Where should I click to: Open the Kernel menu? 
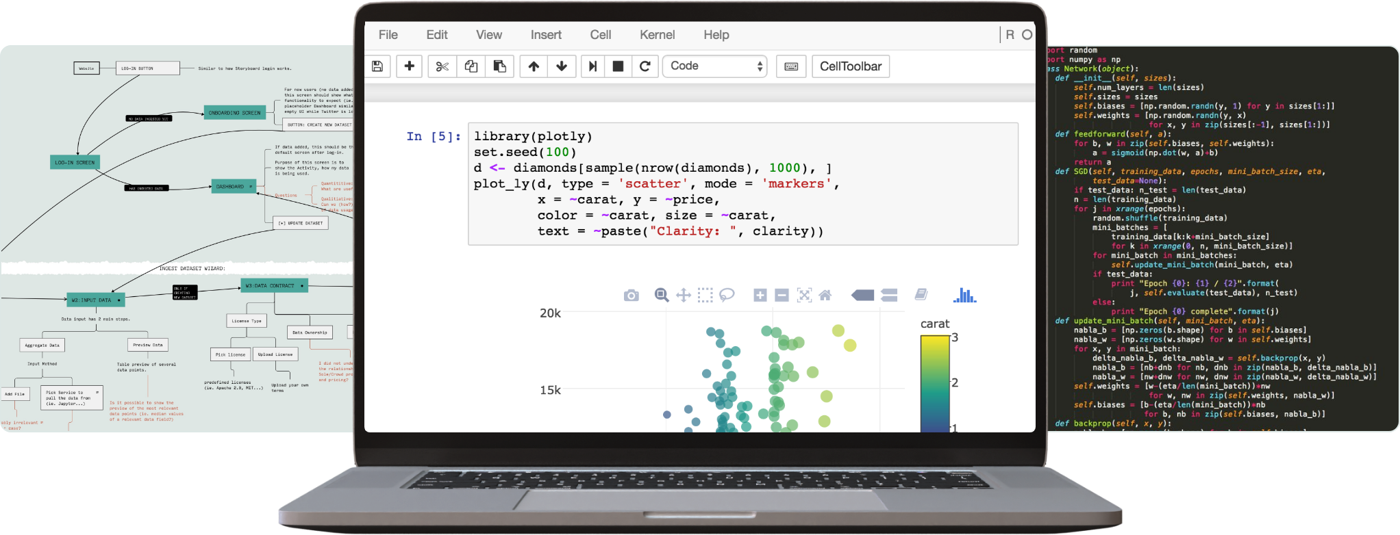tap(657, 35)
